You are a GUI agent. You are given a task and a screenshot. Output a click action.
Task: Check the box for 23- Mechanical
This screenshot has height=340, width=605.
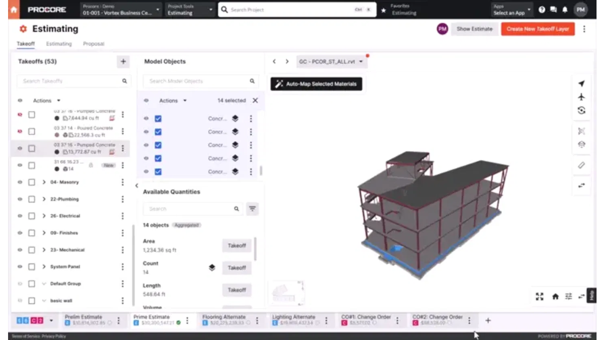point(32,250)
